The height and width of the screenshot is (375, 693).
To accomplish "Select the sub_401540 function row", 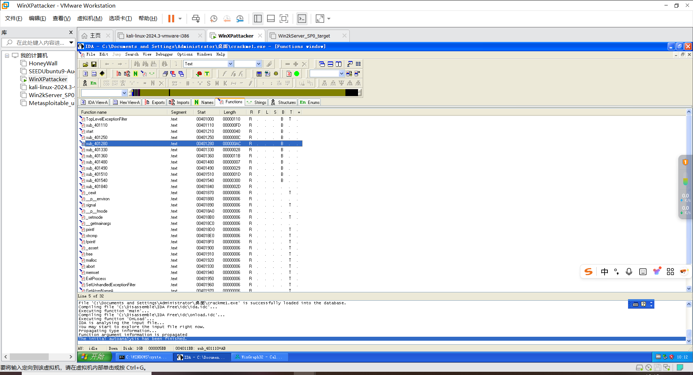I will [x=191, y=180].
